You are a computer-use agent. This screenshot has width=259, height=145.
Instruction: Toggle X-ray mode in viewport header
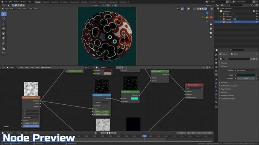point(195,9)
